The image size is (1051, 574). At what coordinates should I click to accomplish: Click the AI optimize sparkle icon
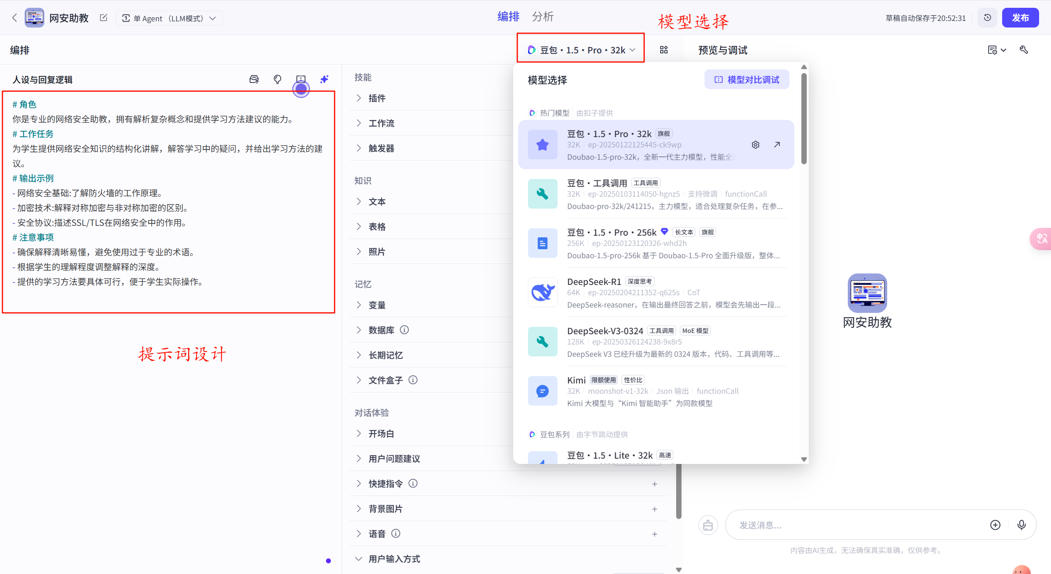coord(324,79)
